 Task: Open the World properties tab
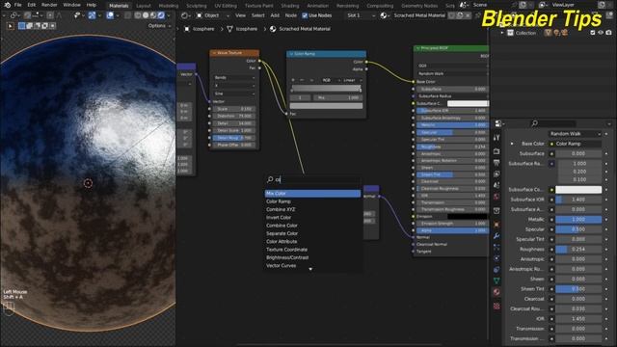[496, 196]
